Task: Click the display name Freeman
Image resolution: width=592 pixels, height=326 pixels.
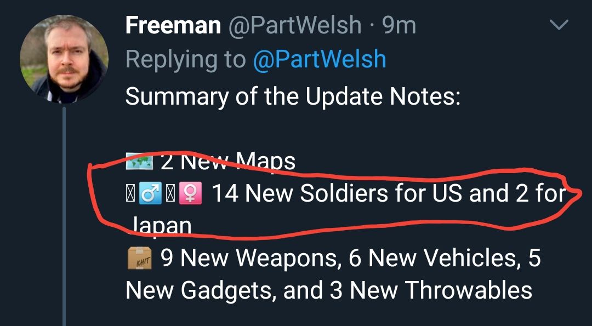Action: (x=173, y=25)
